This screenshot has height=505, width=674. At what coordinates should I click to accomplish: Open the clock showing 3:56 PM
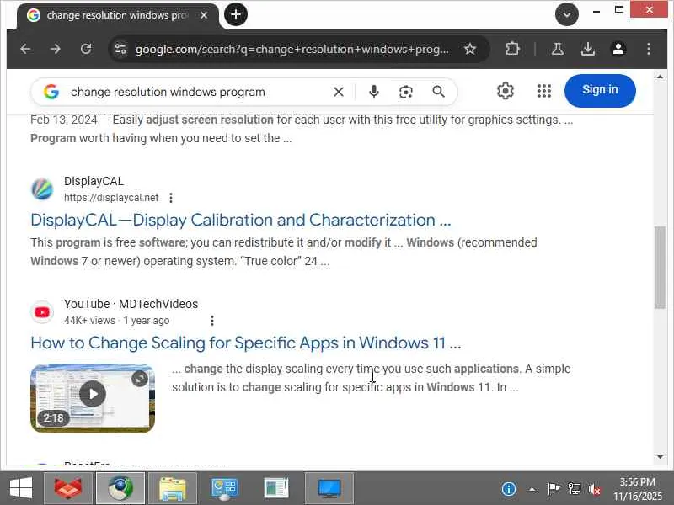pos(638,489)
